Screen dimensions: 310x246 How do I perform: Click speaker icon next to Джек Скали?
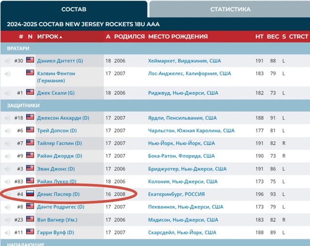pyautogui.click(x=7, y=92)
